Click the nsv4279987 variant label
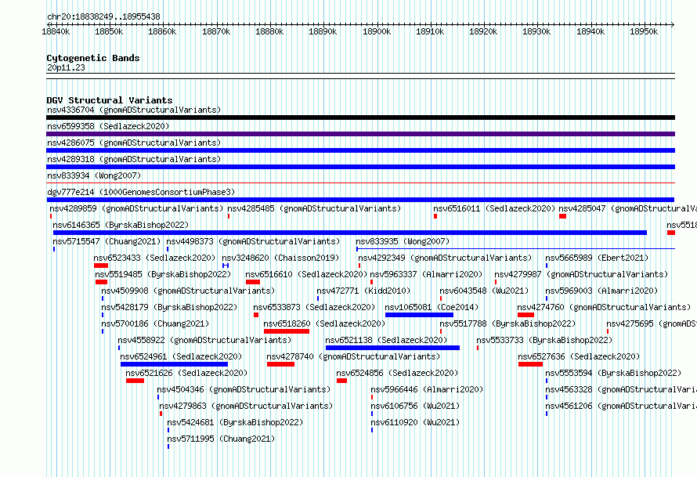 581,274
